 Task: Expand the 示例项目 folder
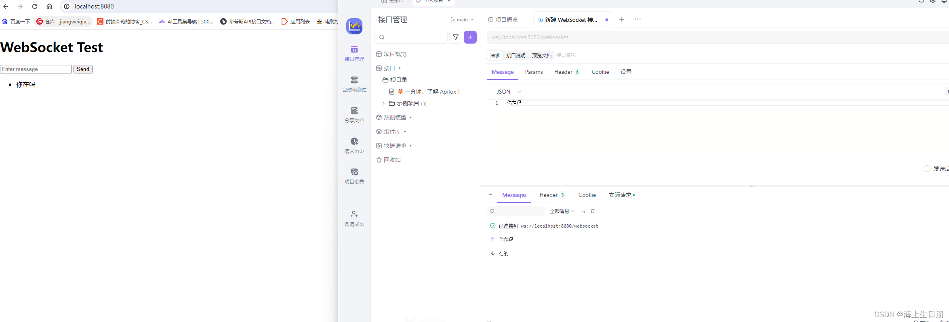tap(384, 103)
